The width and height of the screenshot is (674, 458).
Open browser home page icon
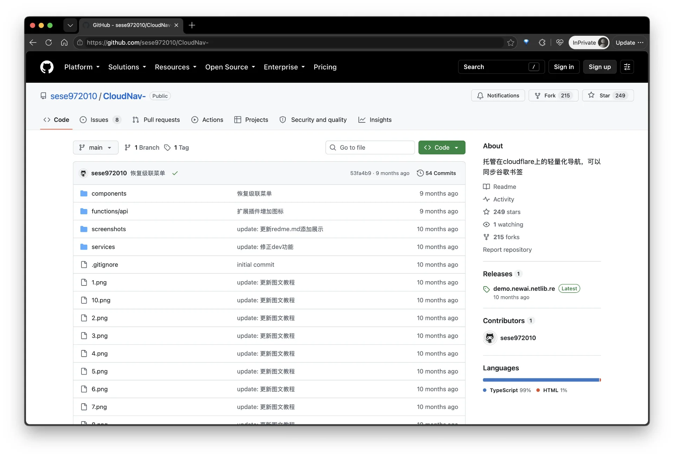tap(64, 42)
